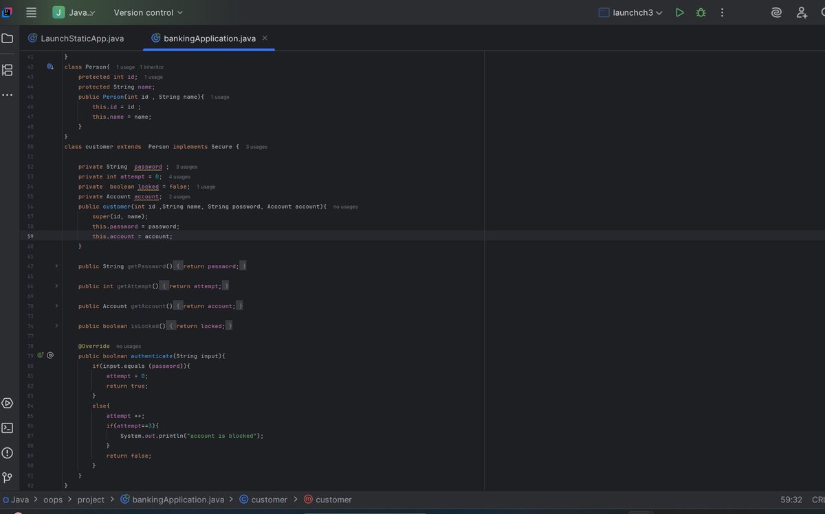Open the launchch3 run configuration dropdown
The image size is (825, 514).
click(630, 12)
